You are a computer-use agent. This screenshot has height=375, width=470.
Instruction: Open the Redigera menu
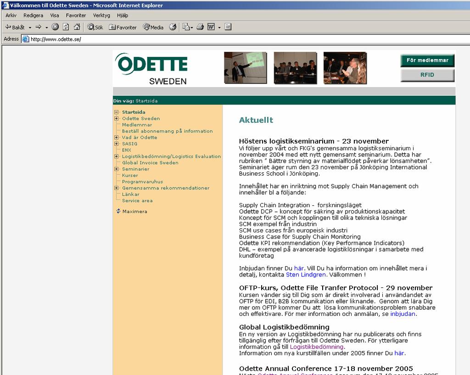click(x=33, y=15)
